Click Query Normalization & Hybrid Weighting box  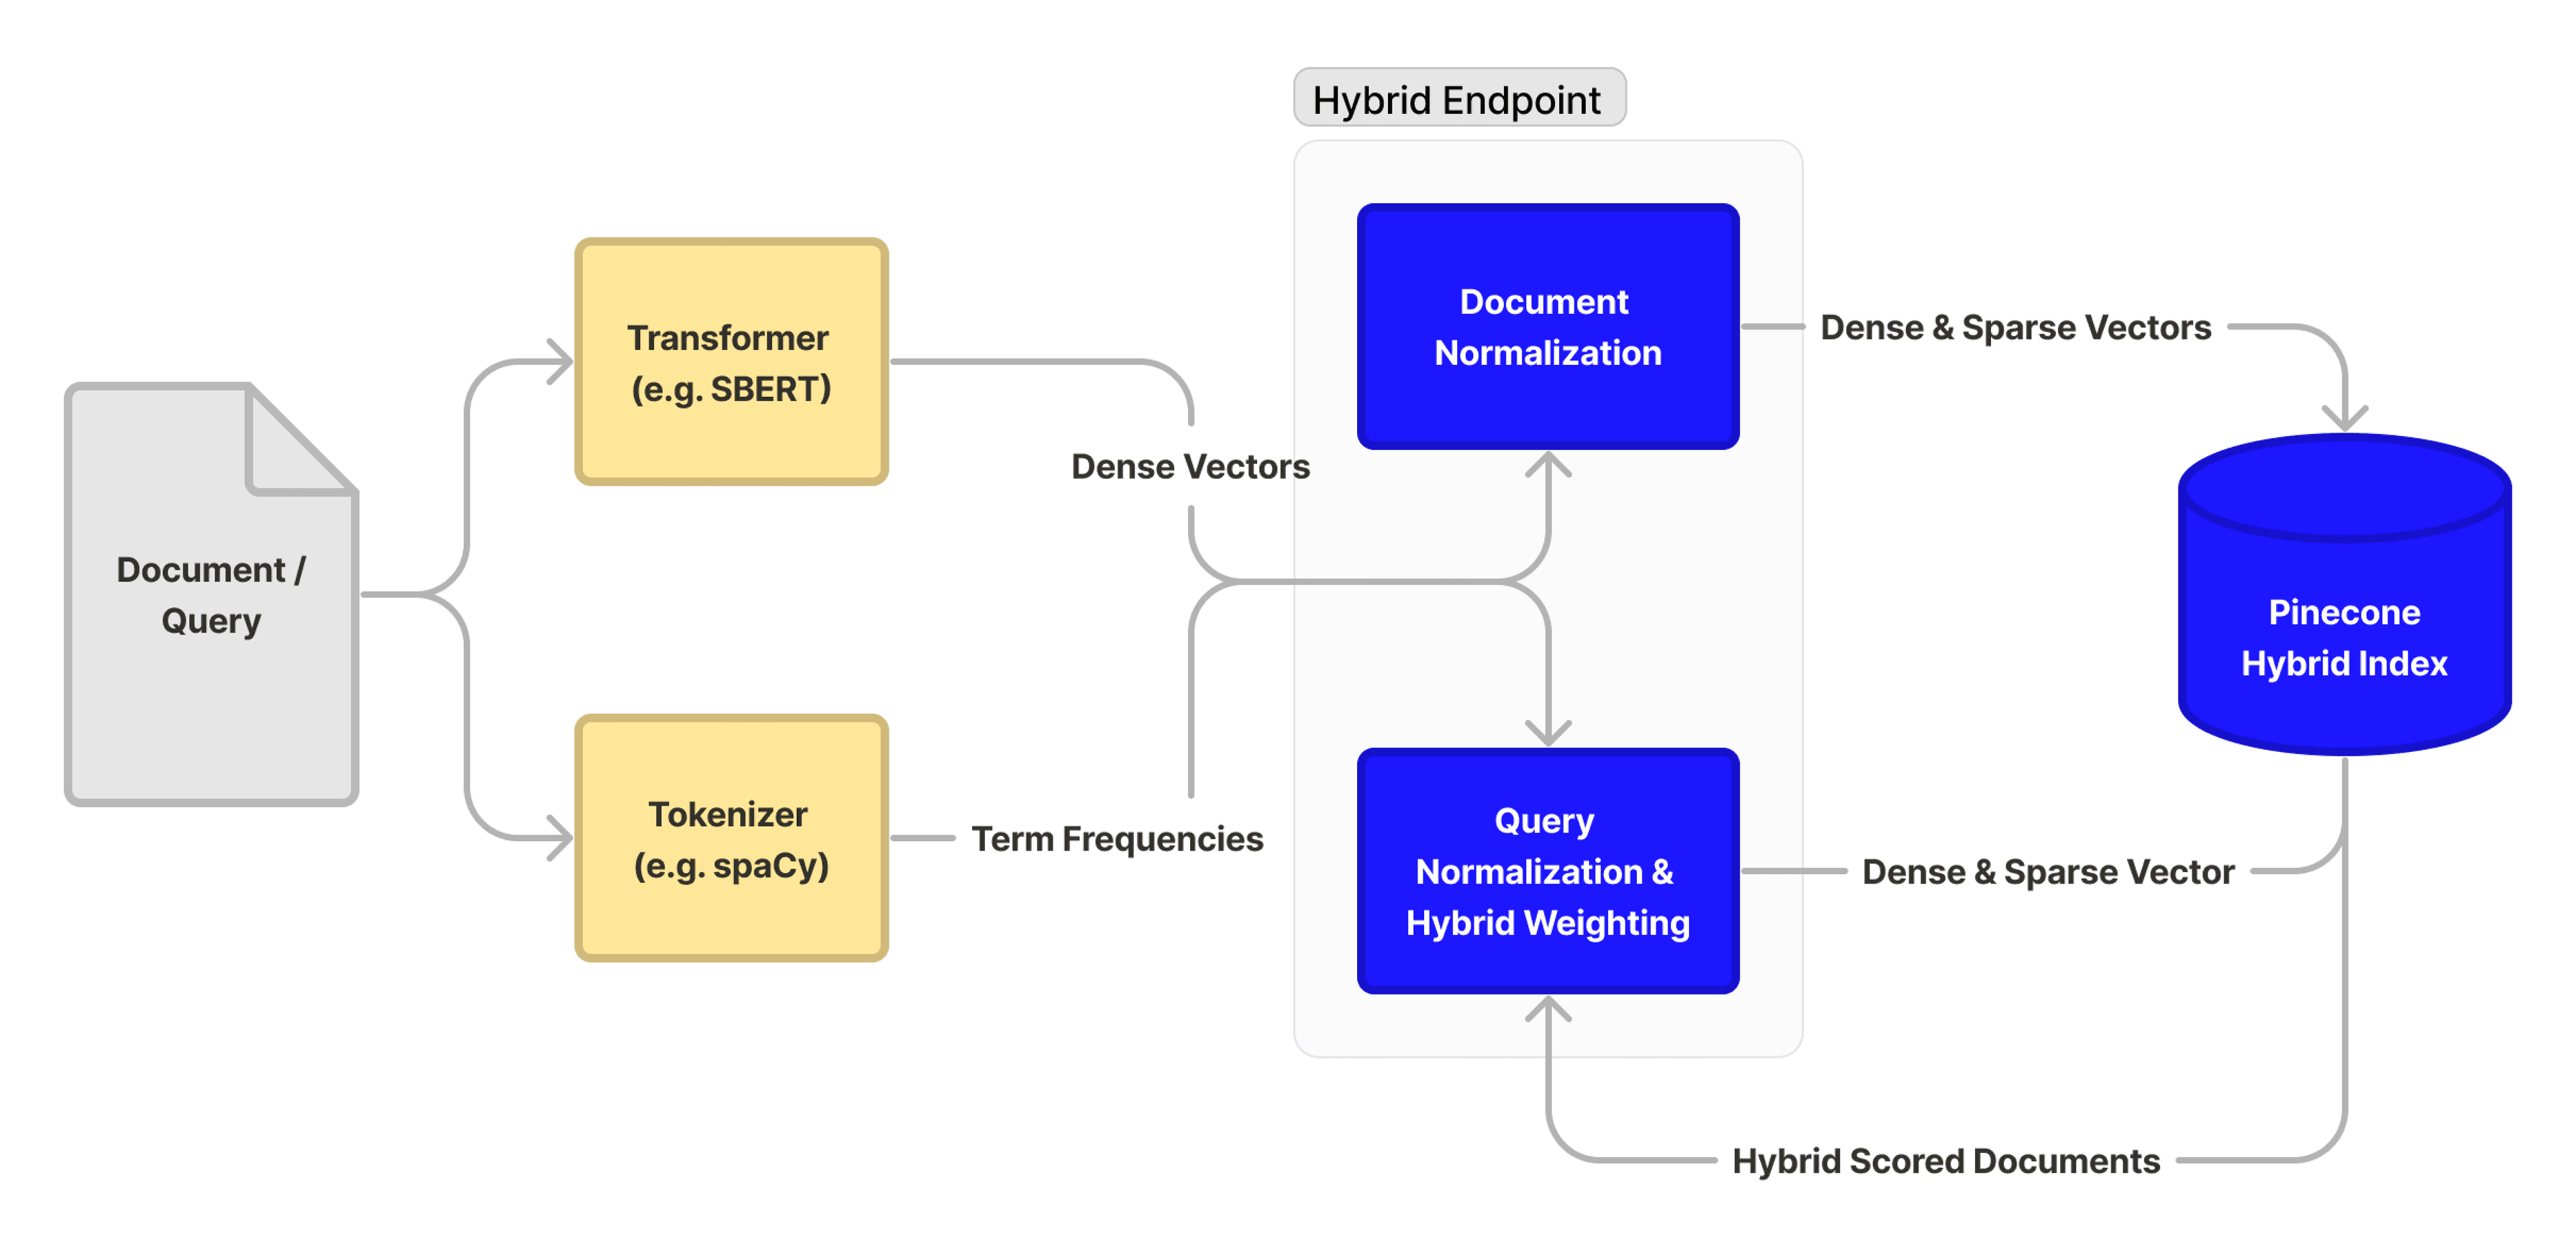point(1547,870)
